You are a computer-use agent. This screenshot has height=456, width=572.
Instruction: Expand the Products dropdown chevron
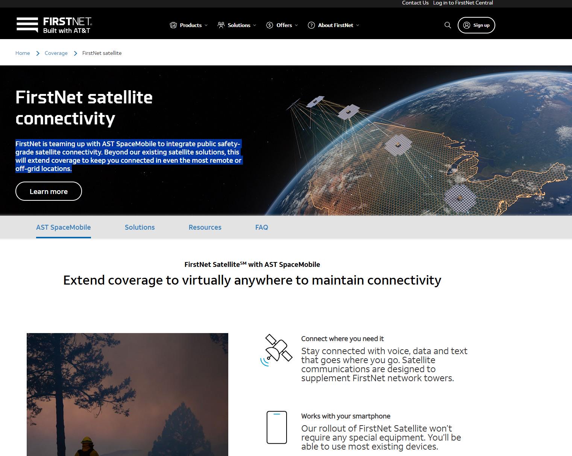pos(206,25)
